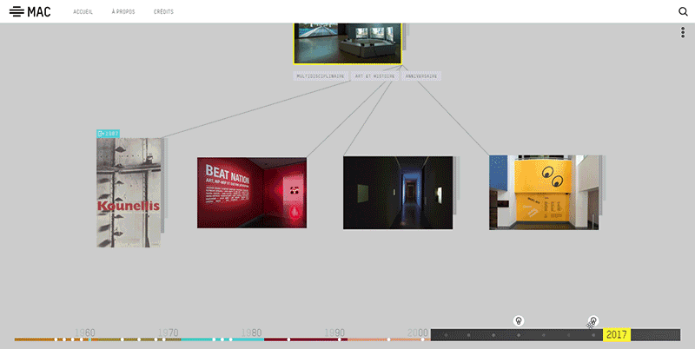Screen dimensions: 695x349
Task: Click the maroon 1980s timeline segment
Action: (306, 339)
